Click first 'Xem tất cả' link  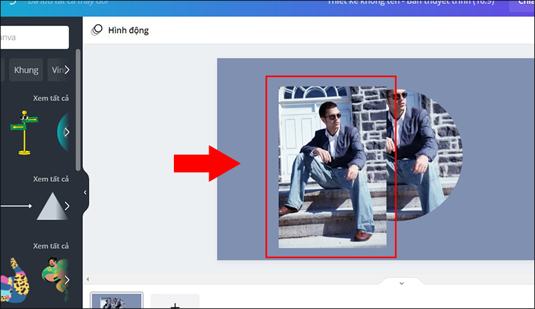tap(51, 98)
